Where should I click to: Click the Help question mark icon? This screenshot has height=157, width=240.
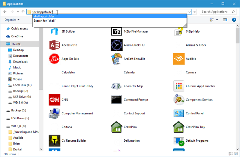click(234, 20)
